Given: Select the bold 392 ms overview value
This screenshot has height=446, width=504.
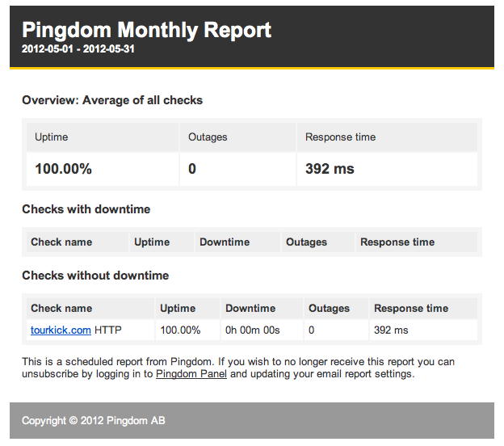Looking at the screenshot, I should point(330,169).
